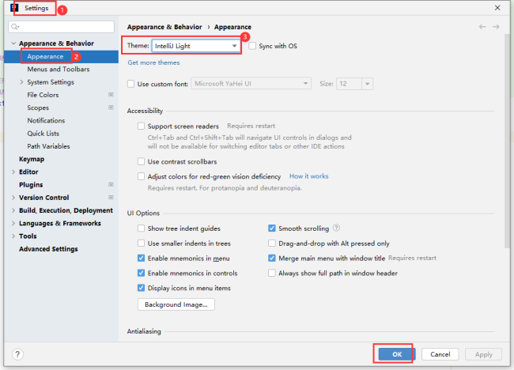Click the IntelliJ logo in title bar
514x370 pixels.
(14, 8)
